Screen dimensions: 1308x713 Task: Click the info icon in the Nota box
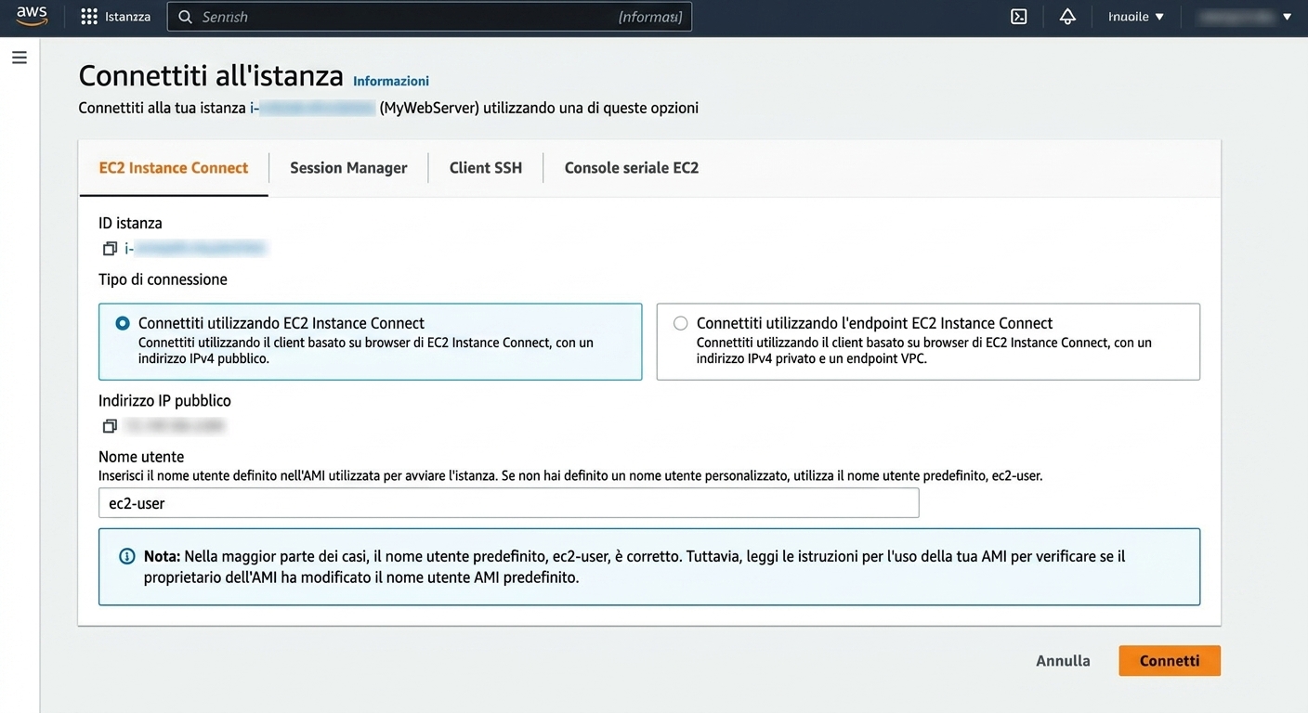tap(127, 556)
